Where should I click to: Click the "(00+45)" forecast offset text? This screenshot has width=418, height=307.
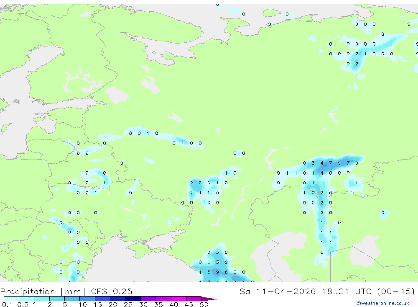396,291
